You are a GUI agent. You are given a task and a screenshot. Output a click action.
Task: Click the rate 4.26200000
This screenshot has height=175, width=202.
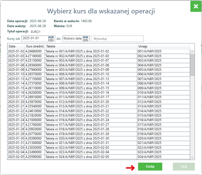[35, 93]
